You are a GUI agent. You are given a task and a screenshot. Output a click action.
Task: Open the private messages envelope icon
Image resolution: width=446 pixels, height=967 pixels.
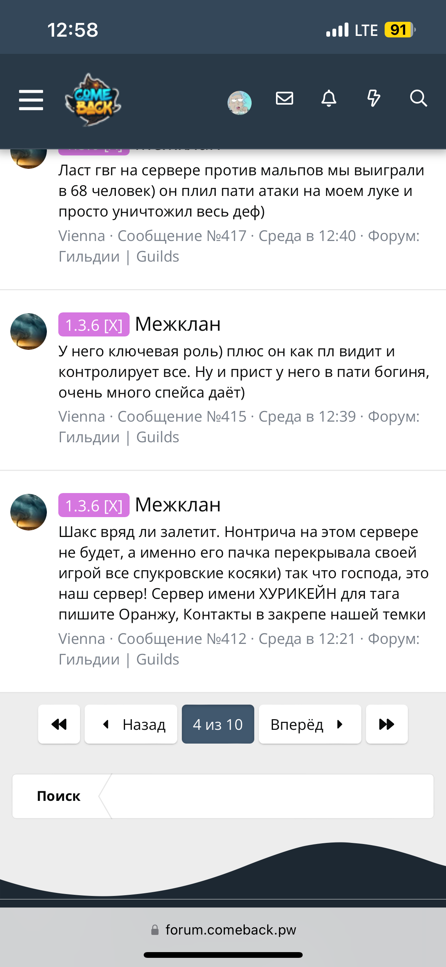point(284,99)
